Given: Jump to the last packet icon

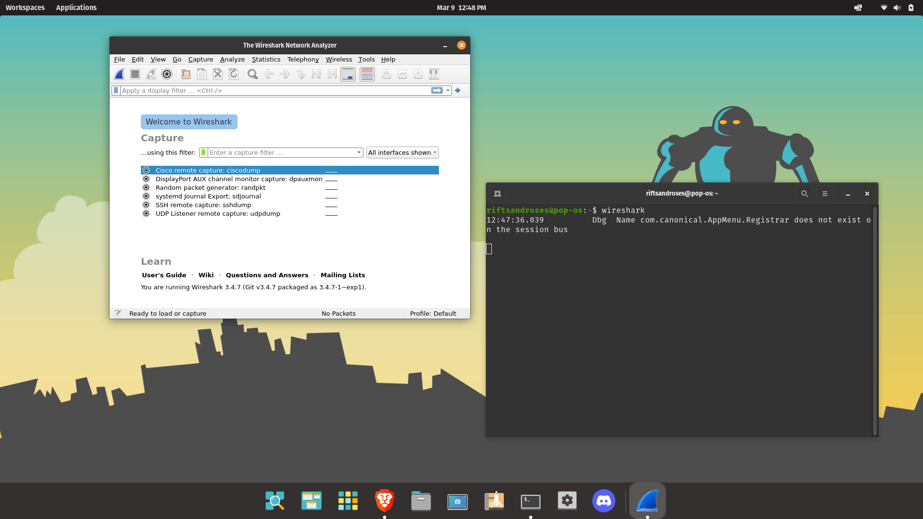Looking at the screenshot, I should click(x=332, y=74).
